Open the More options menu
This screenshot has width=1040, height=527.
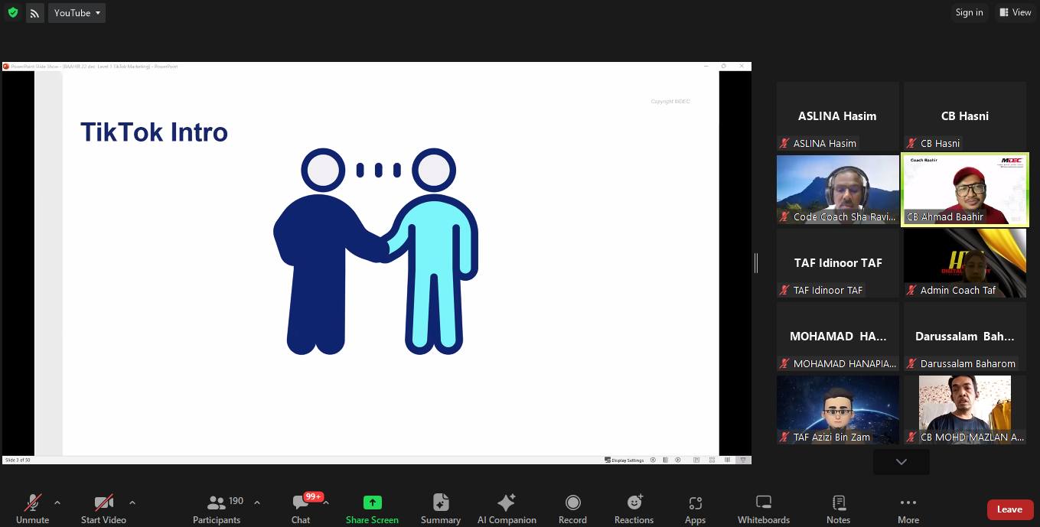point(908,509)
